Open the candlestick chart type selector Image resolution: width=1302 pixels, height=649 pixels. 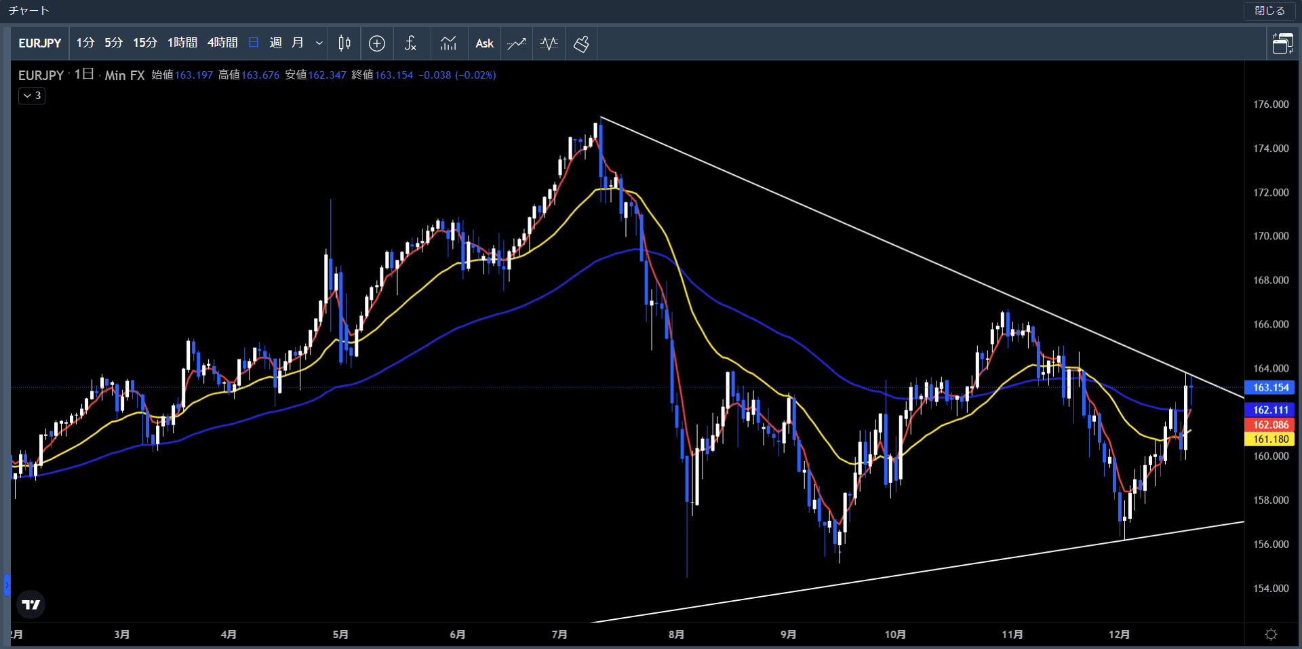[344, 43]
